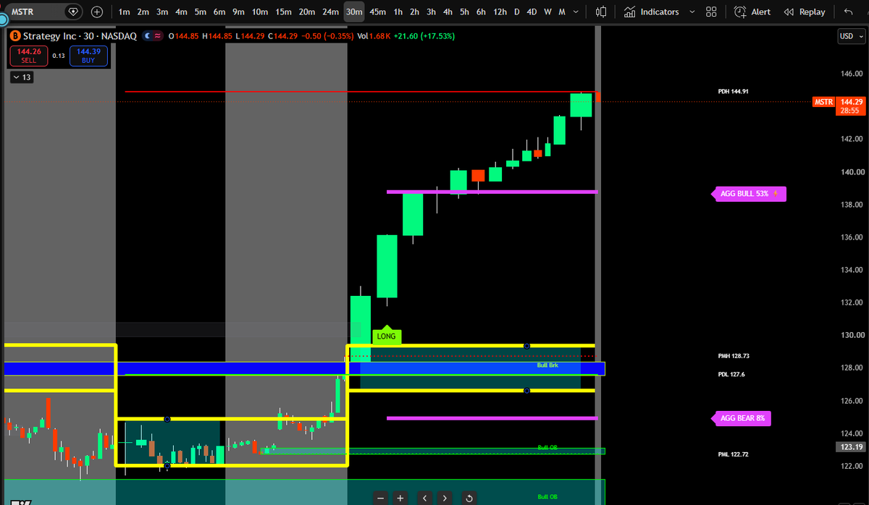Select the 3h timeframe
Screen dimensions: 869x505
tap(431, 12)
